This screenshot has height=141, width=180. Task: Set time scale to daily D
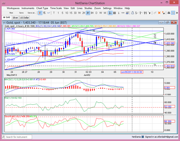(x=96, y=13)
